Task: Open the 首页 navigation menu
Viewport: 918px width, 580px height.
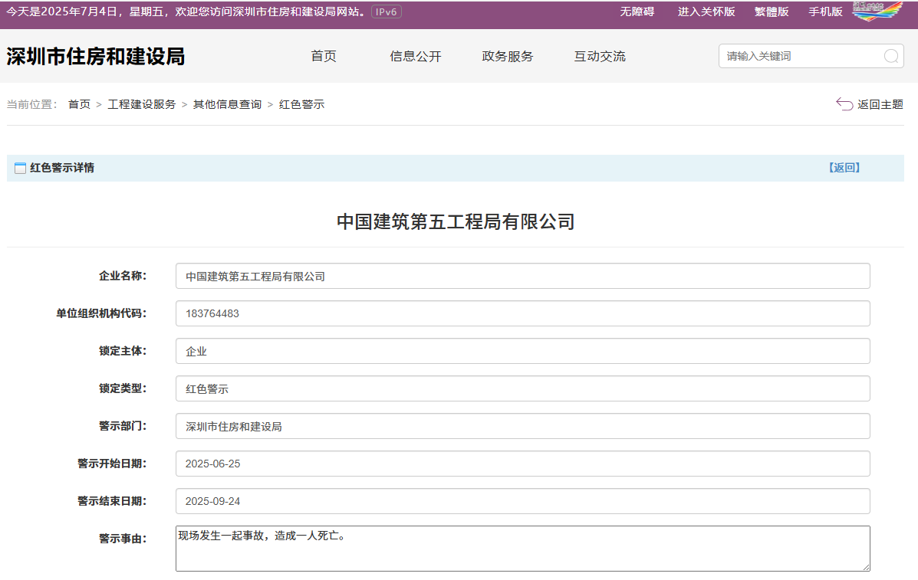Action: pos(324,56)
